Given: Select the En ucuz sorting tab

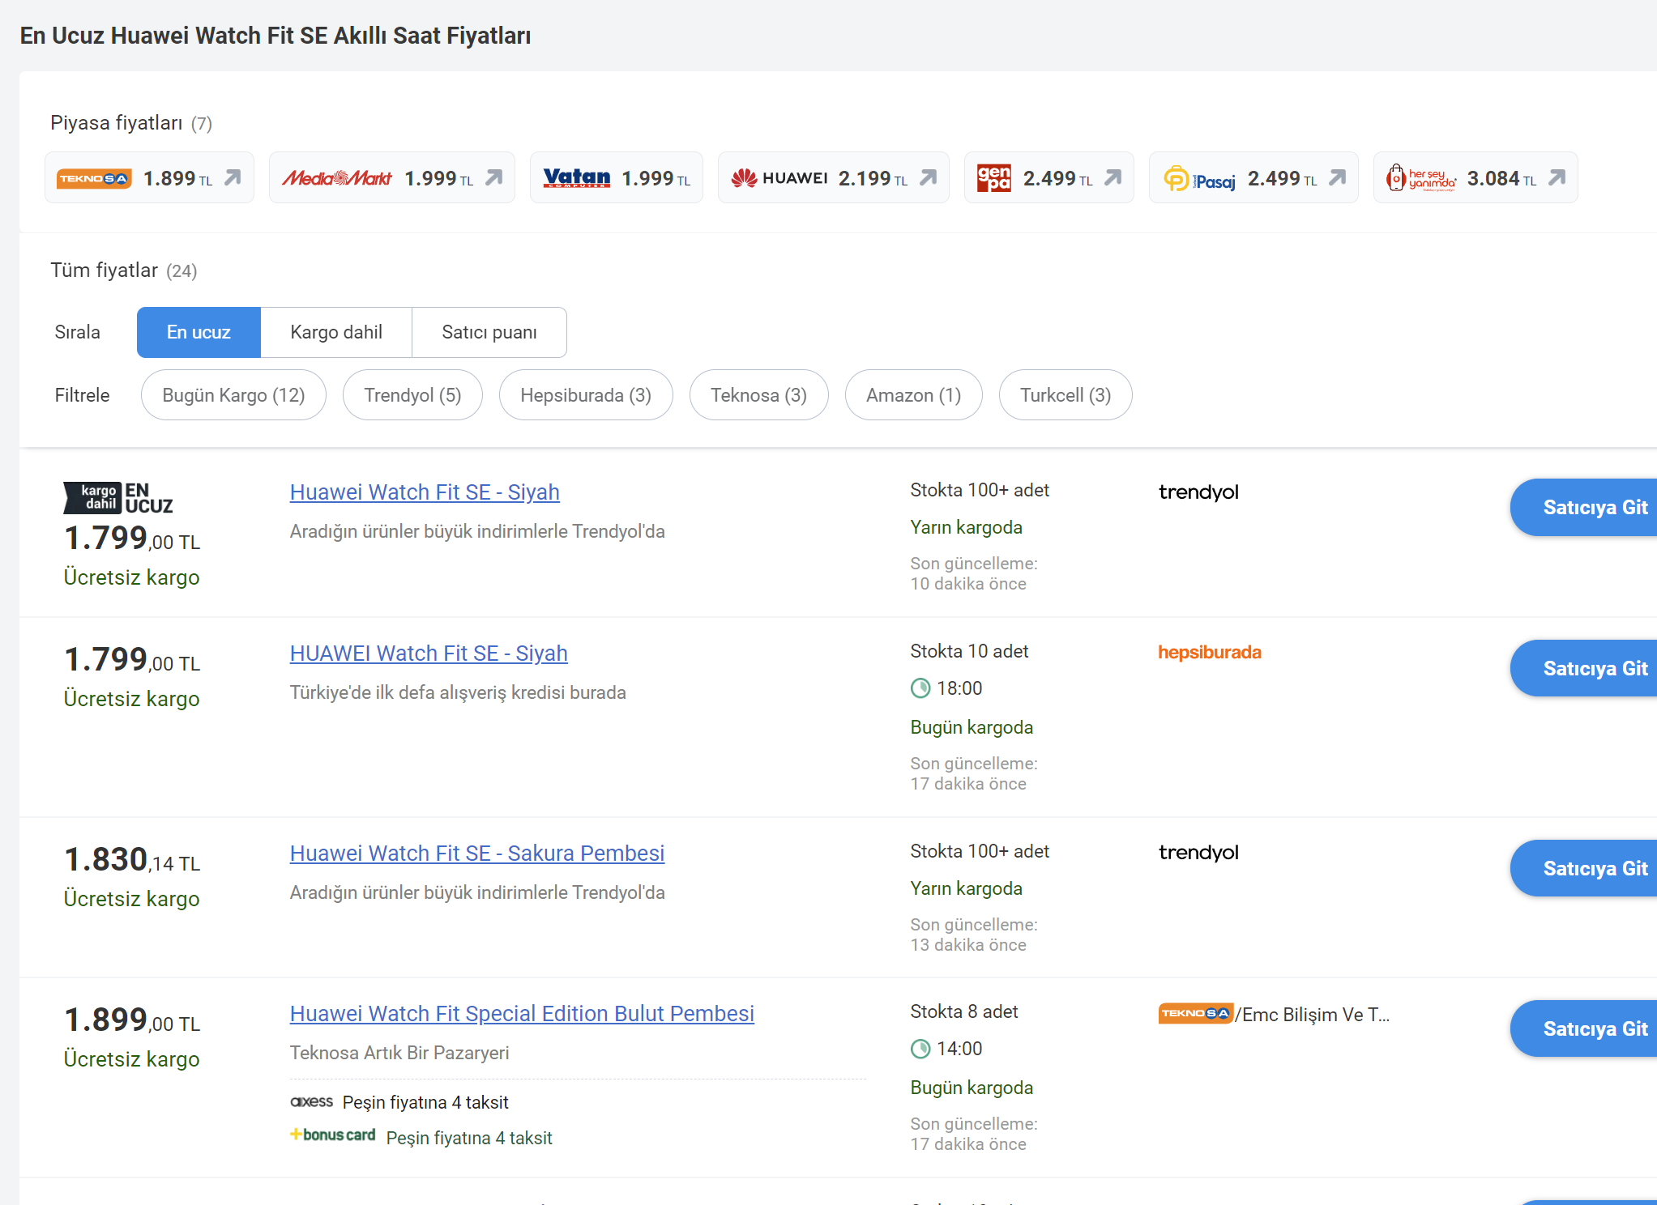Looking at the screenshot, I should point(199,332).
